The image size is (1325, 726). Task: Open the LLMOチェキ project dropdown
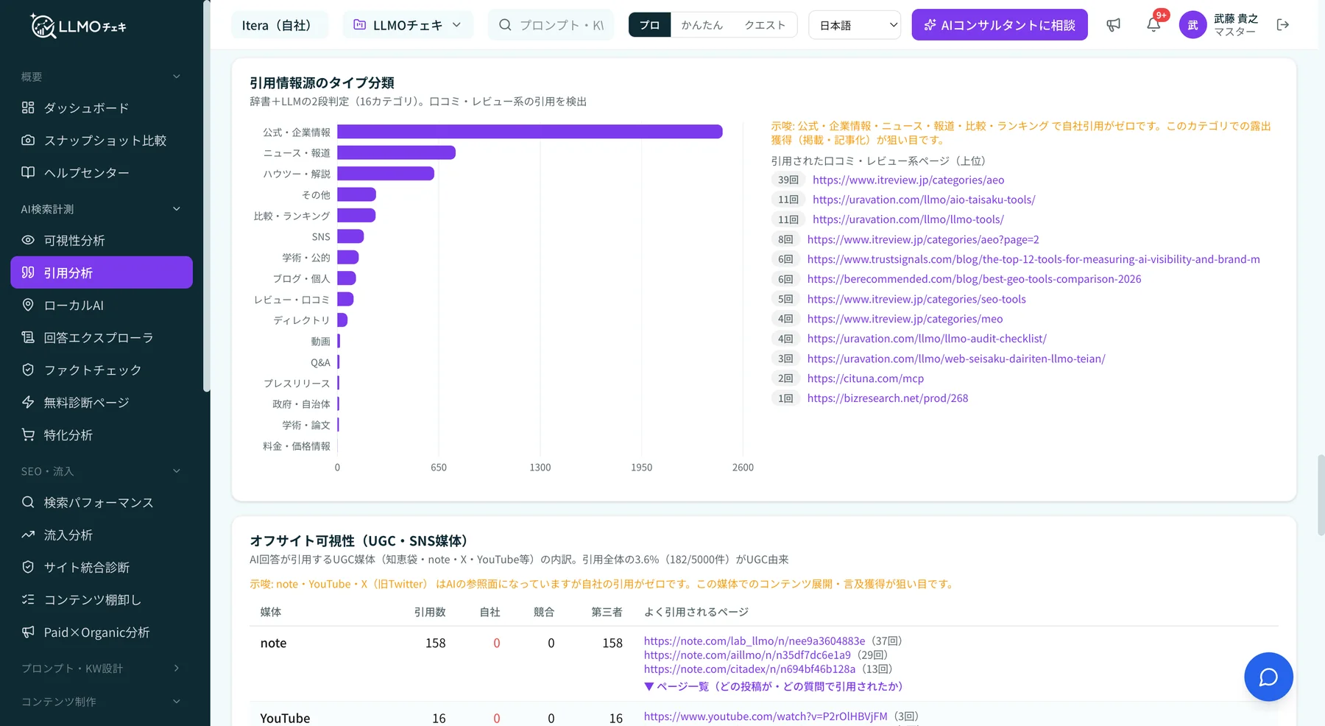click(408, 25)
